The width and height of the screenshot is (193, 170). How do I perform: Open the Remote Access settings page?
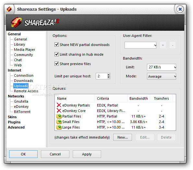point(26,91)
